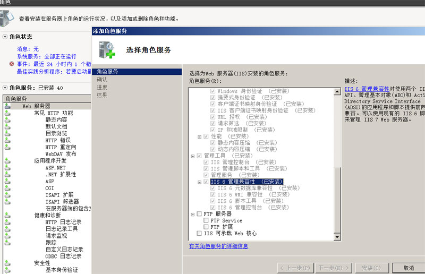The height and width of the screenshot is (274, 425).
Task: Select the 角色服务 wizard step
Action: click(x=137, y=72)
